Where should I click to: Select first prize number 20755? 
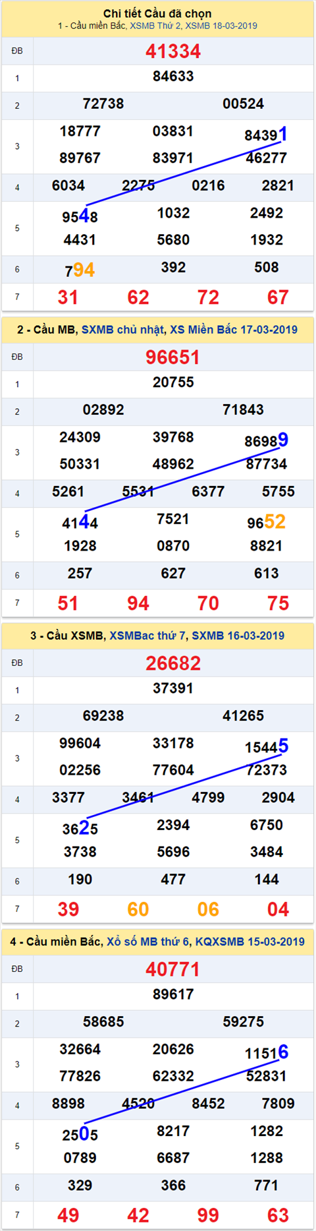click(x=173, y=382)
